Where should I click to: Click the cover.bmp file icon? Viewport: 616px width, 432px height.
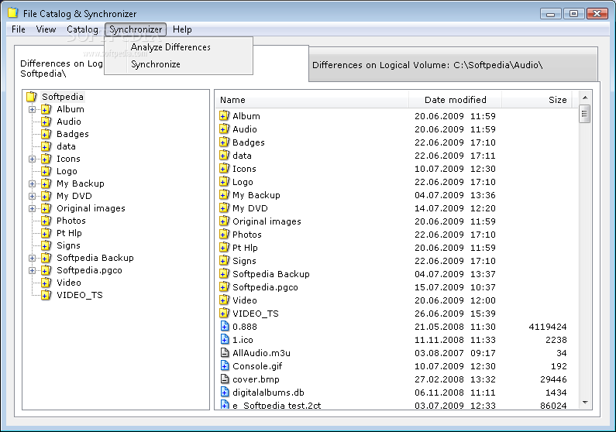pyautogui.click(x=225, y=379)
